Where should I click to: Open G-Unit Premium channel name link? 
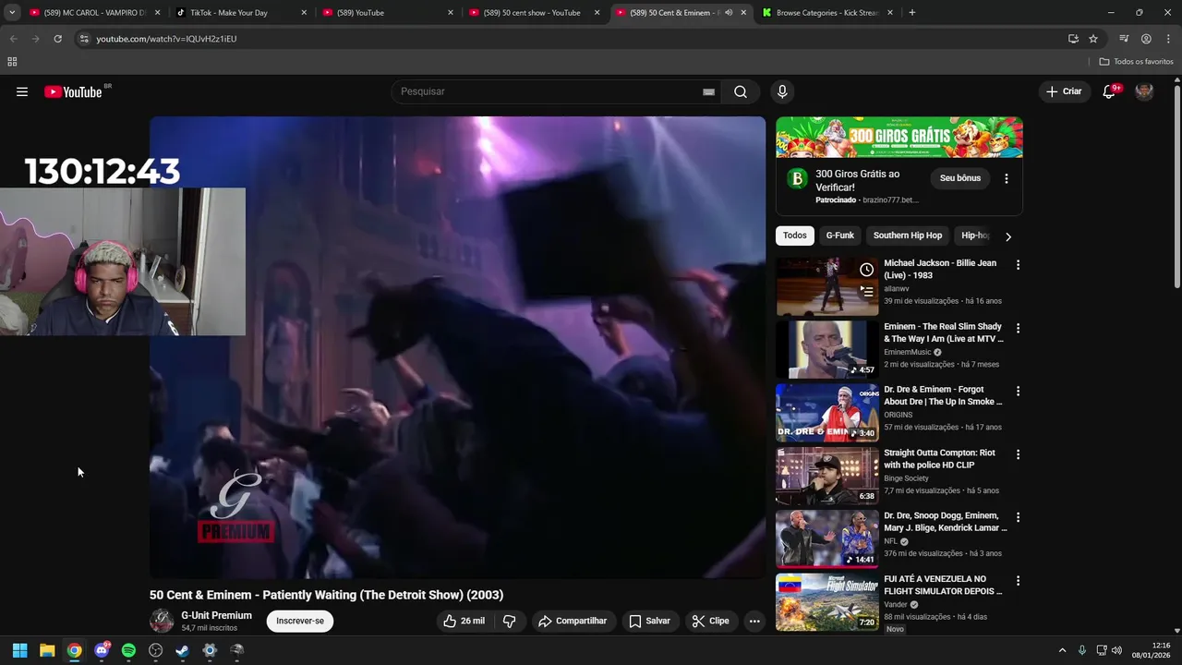pyautogui.click(x=216, y=615)
